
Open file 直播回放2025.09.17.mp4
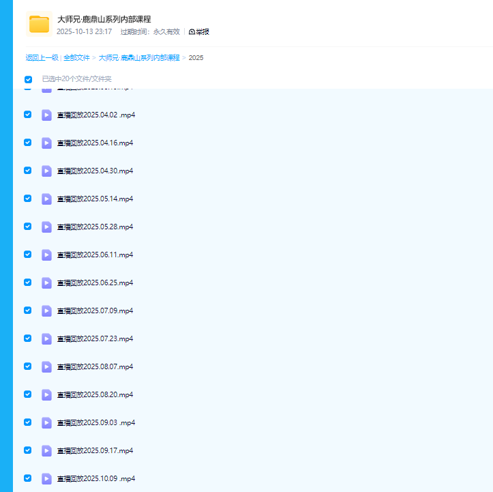95,451
